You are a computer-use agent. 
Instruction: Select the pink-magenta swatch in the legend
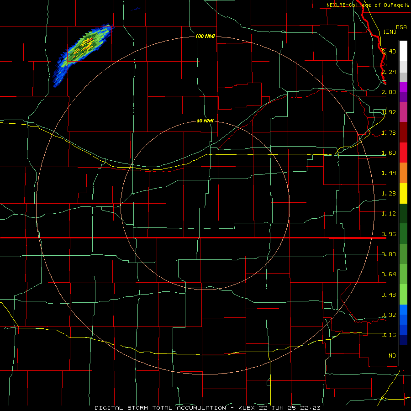coord(403,112)
